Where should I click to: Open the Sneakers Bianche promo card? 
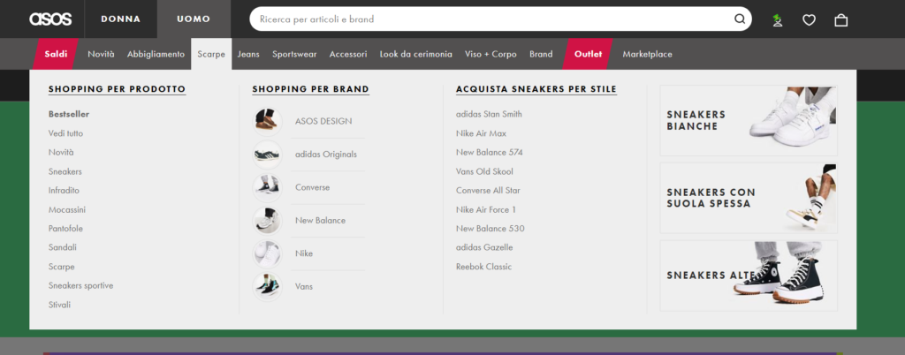pyautogui.click(x=749, y=120)
